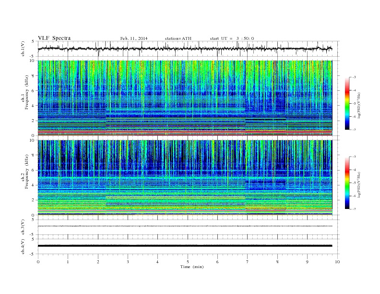Click the time axis tick label "7"

(248, 262)
